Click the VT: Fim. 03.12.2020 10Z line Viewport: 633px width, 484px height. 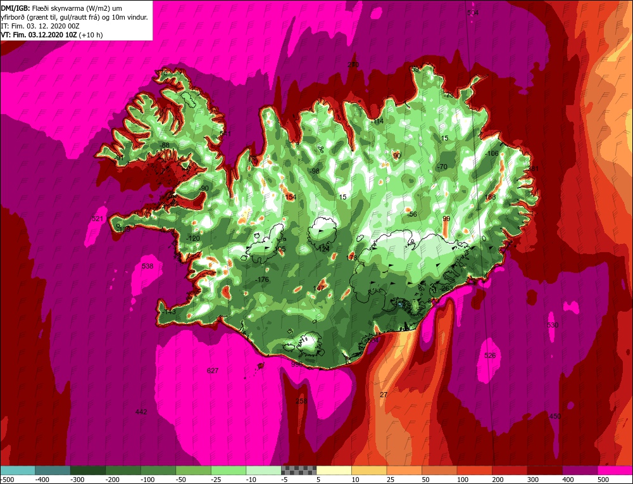click(x=52, y=35)
